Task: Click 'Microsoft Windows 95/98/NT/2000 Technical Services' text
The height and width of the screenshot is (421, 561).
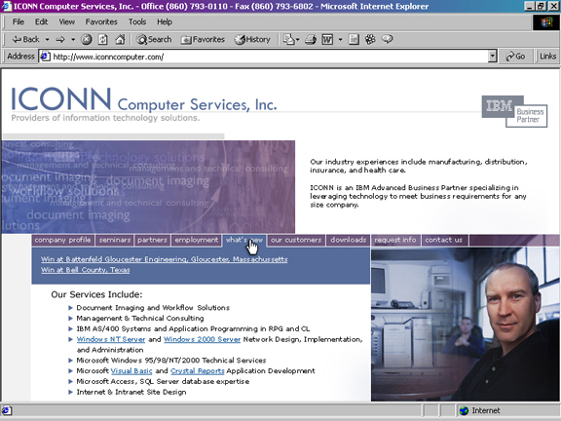Action: click(x=171, y=361)
